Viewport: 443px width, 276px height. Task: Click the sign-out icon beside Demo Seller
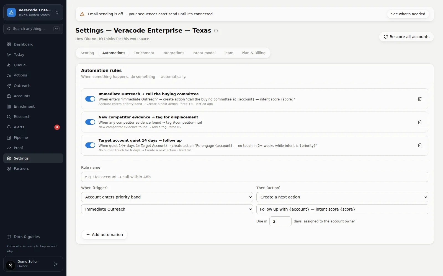point(56,264)
